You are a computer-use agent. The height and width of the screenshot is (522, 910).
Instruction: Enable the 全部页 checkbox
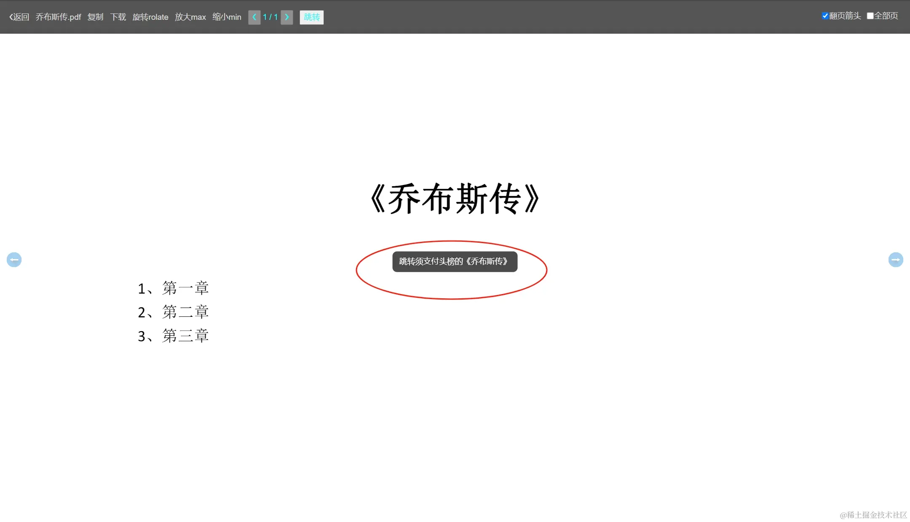coord(870,16)
